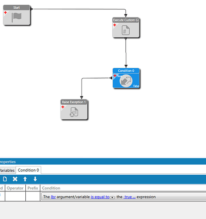
Task: Switch to the Variables tab
Action: [7, 170]
